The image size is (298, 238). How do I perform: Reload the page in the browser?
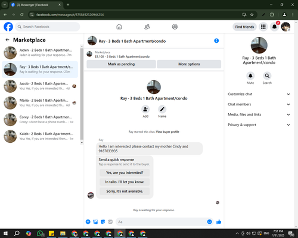(x=22, y=15)
